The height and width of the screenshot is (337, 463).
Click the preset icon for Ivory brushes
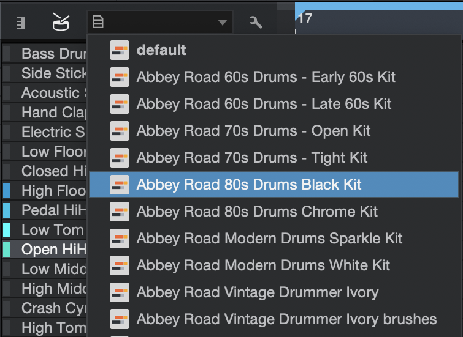120,319
